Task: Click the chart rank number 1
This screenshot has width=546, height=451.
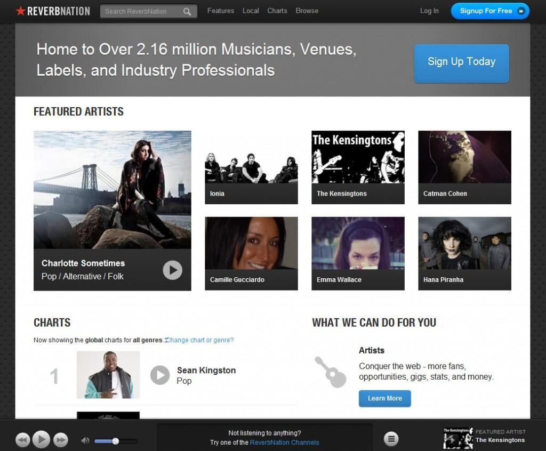Action: click(54, 376)
